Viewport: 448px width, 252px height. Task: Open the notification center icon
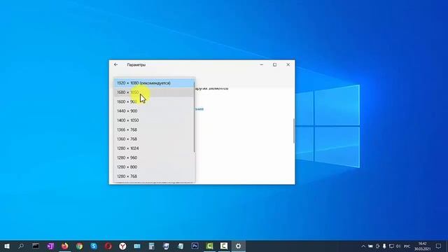click(x=439, y=246)
